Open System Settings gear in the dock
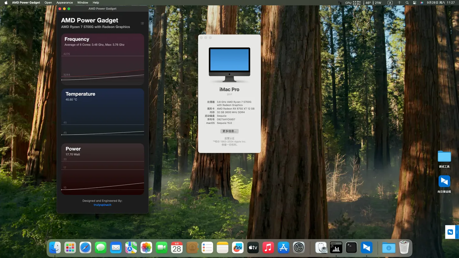 [299, 247]
